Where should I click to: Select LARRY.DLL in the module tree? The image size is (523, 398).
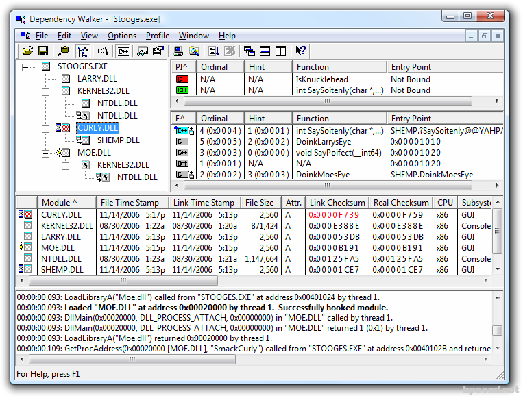coord(97,79)
